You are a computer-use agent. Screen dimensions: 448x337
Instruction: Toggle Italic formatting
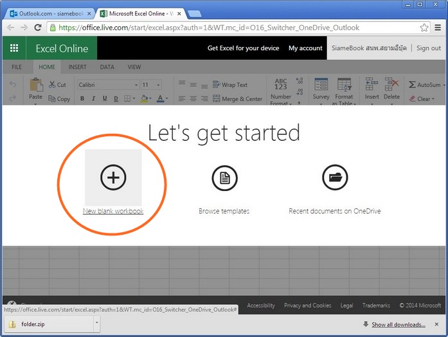tap(93, 98)
